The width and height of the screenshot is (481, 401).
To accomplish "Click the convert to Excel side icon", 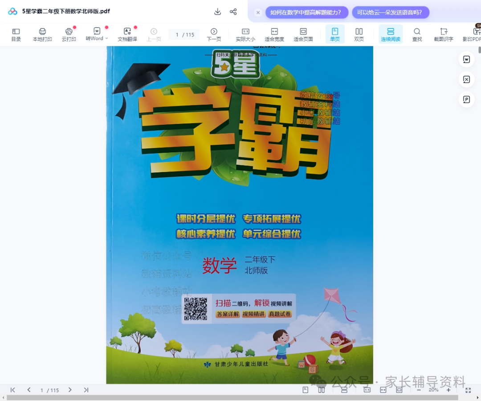I will [466, 79].
